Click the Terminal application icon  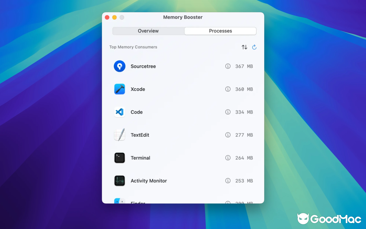click(119, 158)
